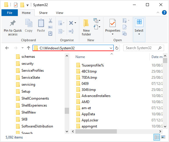Select the ServiceProfiles folder in tree
The height and width of the screenshot is (142, 169).
30,71
